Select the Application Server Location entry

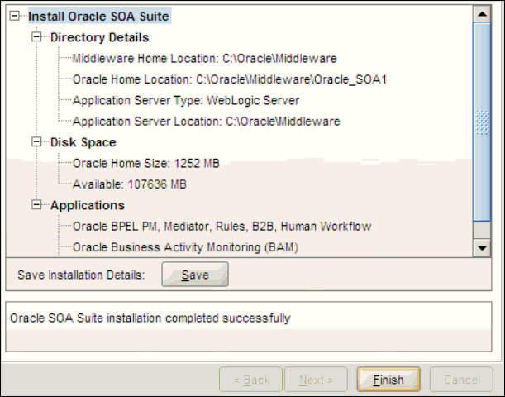click(206, 122)
